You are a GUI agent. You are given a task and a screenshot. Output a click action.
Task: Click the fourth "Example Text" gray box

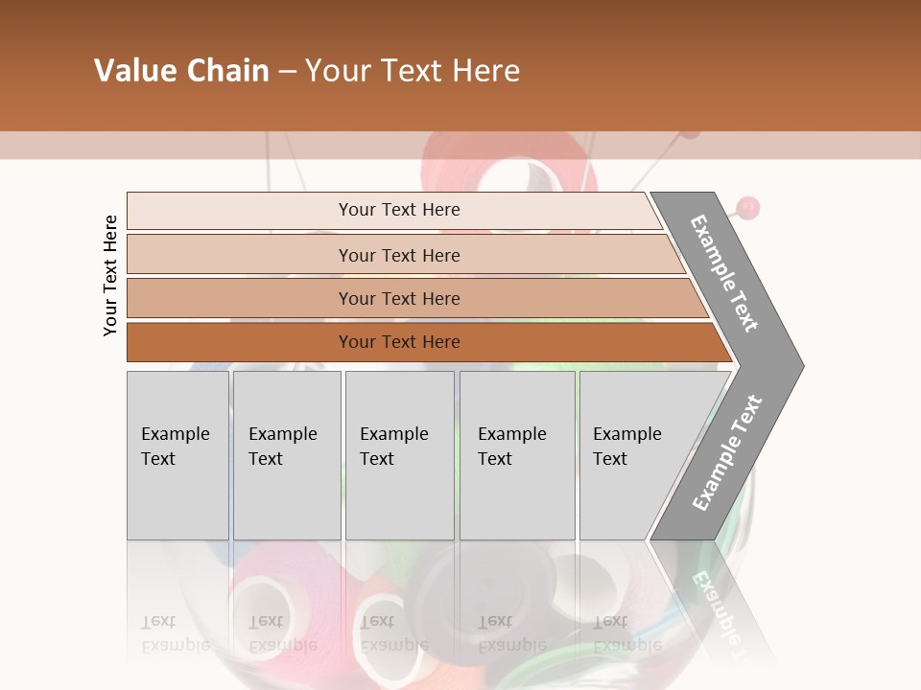(x=517, y=455)
